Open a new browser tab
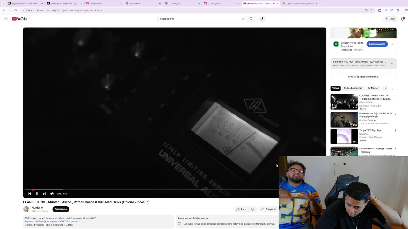Image resolution: width=408 pixels, height=229 pixels. tap(323, 3)
